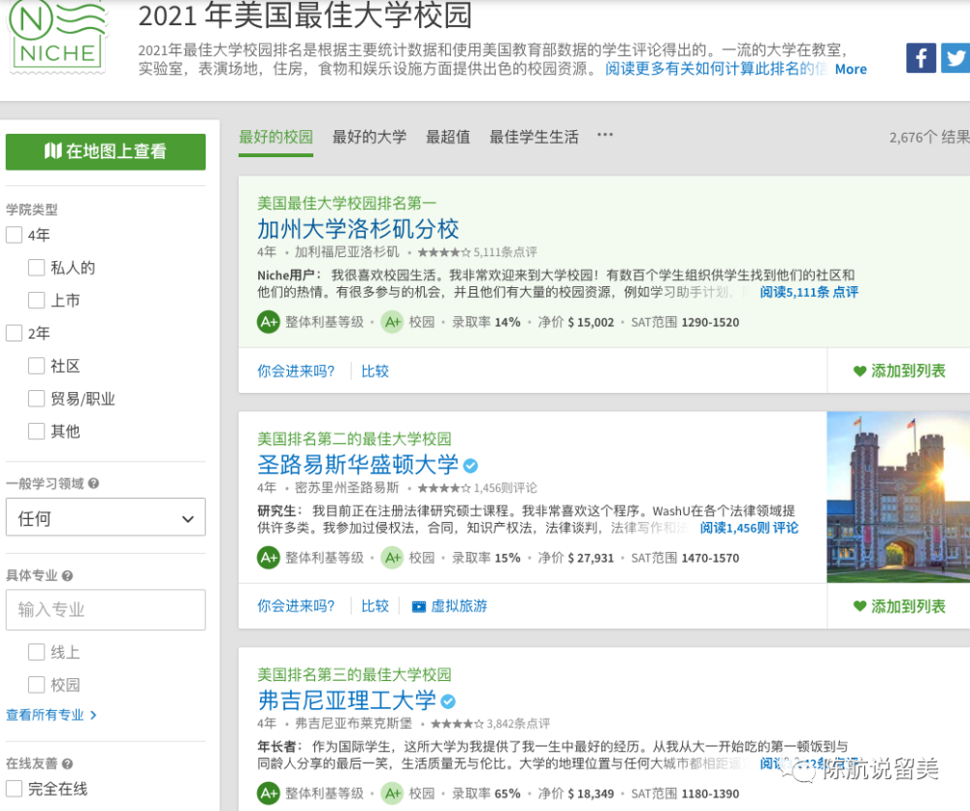970x811 pixels.
Task: Click 你会进来吗? for 加州大学洛杉矶分校
Action: (x=296, y=372)
